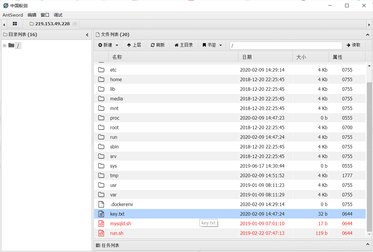The width and height of the screenshot is (373, 252).
Task: Sort by the 日期 column header
Action: (x=266, y=57)
